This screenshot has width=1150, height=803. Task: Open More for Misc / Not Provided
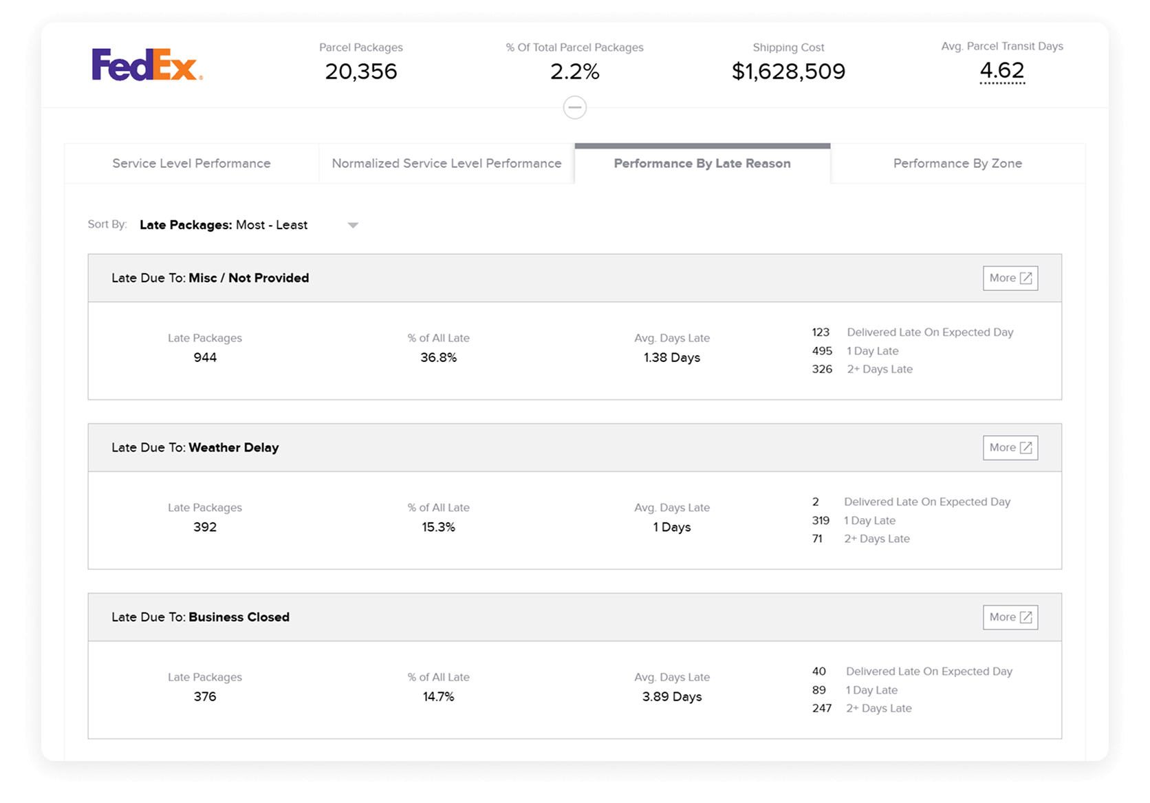(x=1010, y=278)
